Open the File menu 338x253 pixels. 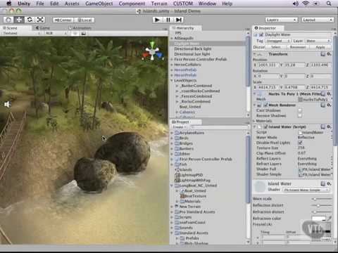40,4
